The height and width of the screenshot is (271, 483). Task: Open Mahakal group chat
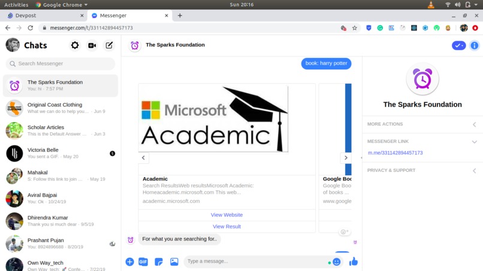pos(61,176)
